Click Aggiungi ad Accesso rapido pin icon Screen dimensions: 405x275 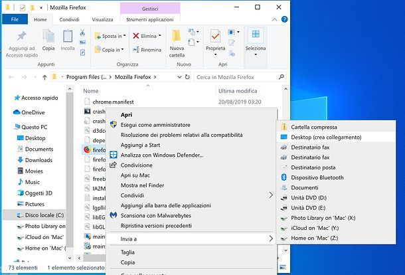pos(22,36)
